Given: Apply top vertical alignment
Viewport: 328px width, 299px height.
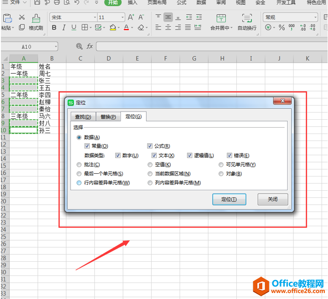Looking at the screenshot, I should tap(158, 17).
